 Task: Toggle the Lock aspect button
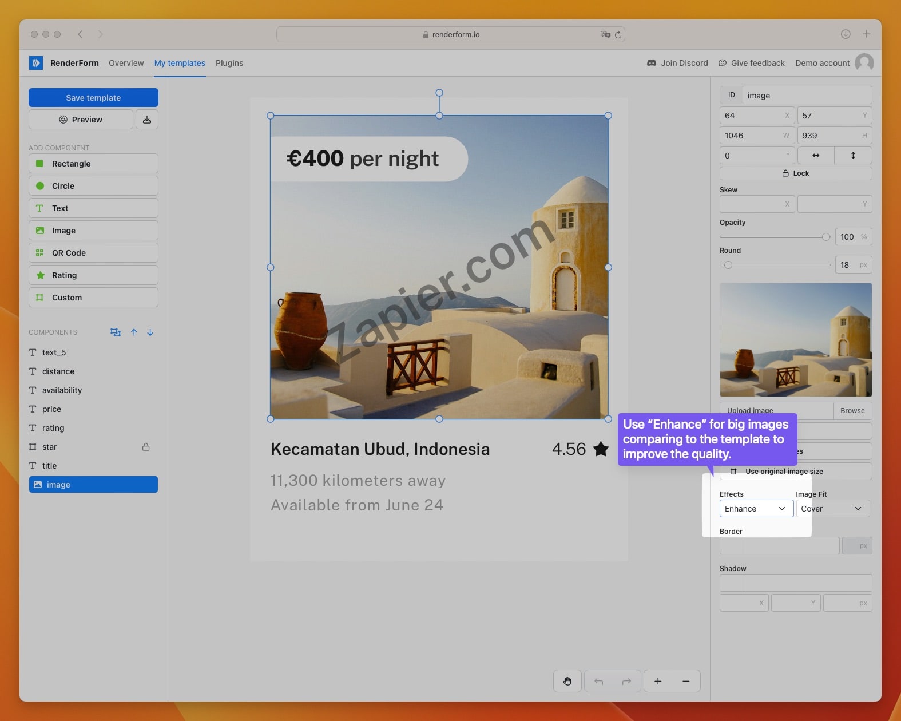pyautogui.click(x=796, y=173)
